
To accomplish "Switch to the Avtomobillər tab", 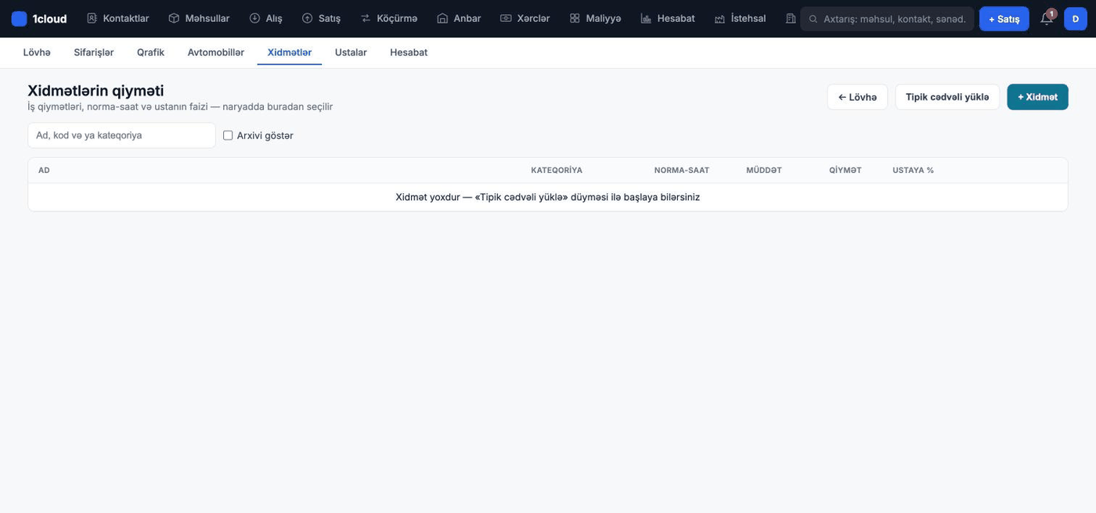I will click(x=216, y=52).
